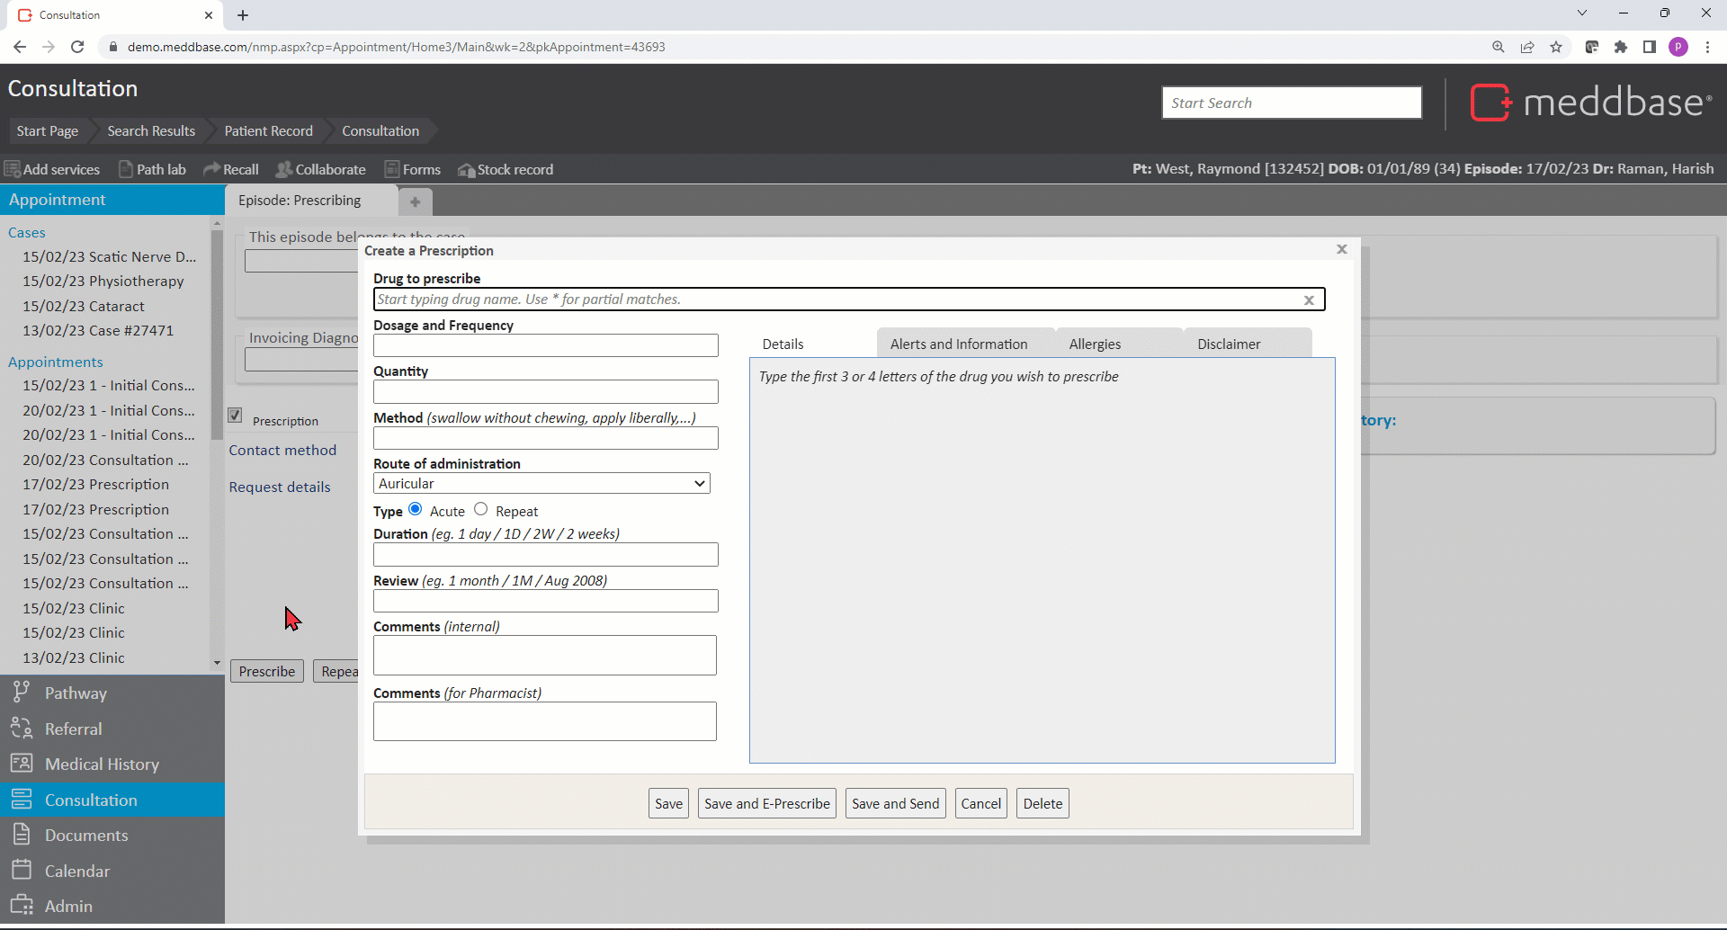
Task: Open Chrome tab search chevron
Action: [x=1582, y=13]
